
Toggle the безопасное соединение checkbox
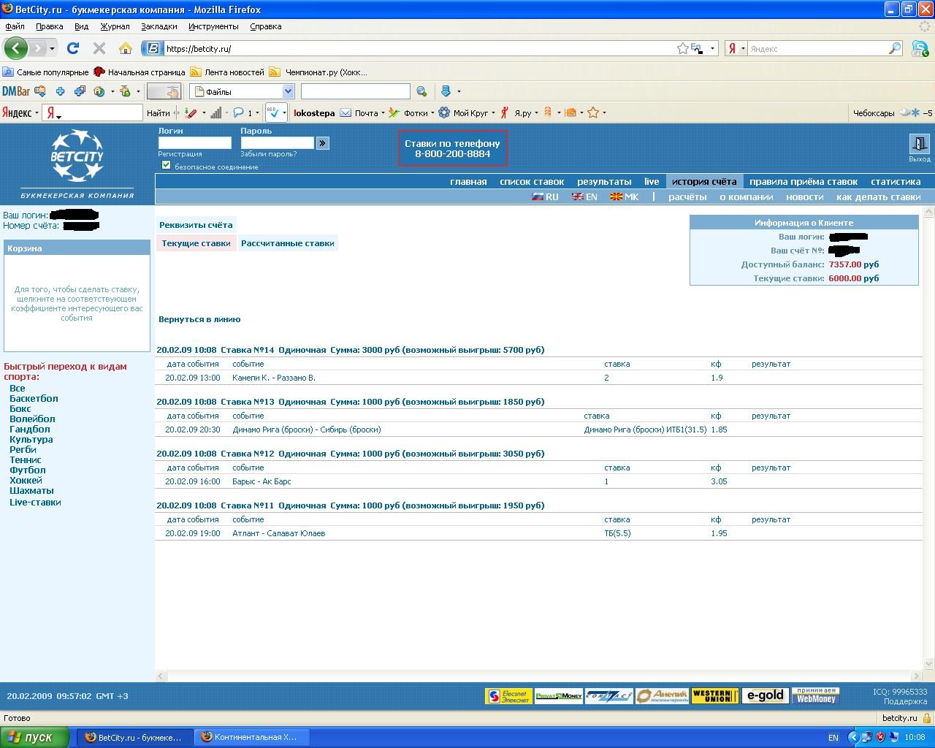click(x=166, y=165)
